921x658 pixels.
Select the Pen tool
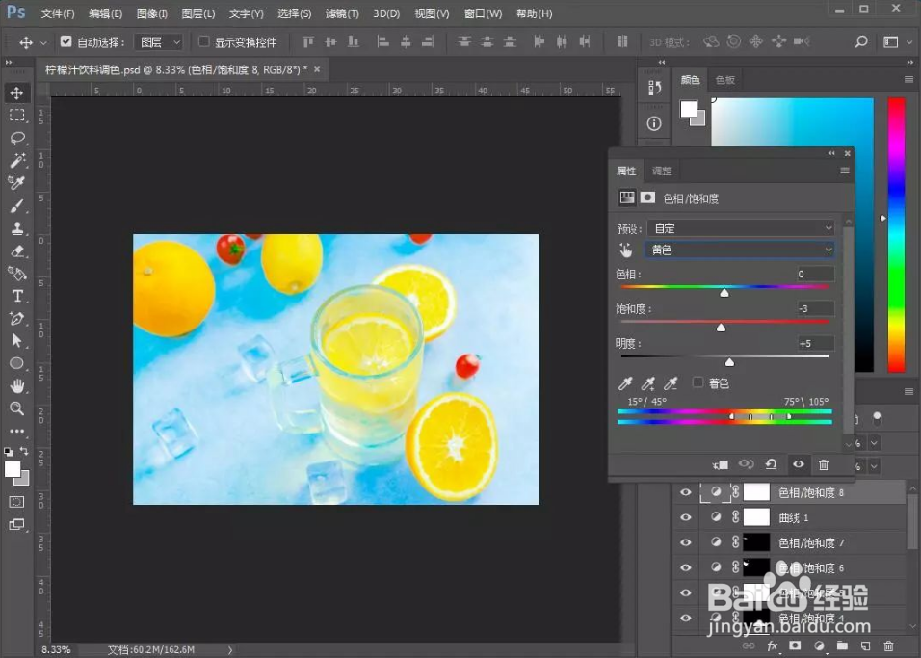click(x=16, y=319)
